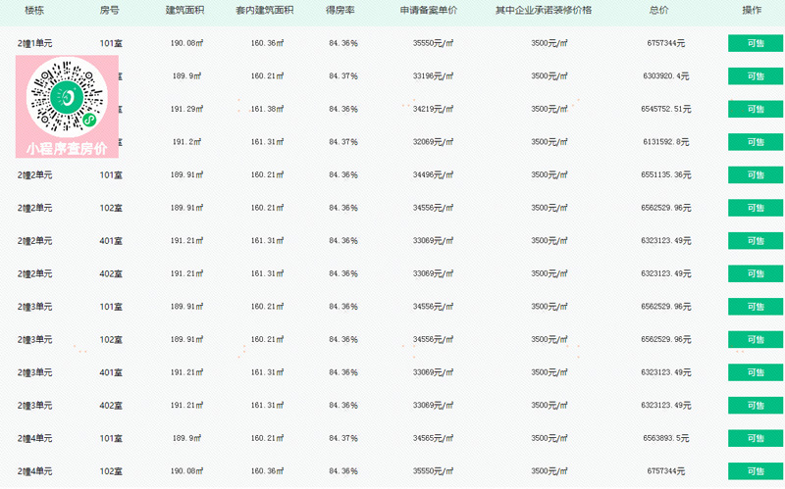Viewport: 785px width, 489px height.
Task: Click the QR code for 小程序查房价
Action: coord(67,97)
